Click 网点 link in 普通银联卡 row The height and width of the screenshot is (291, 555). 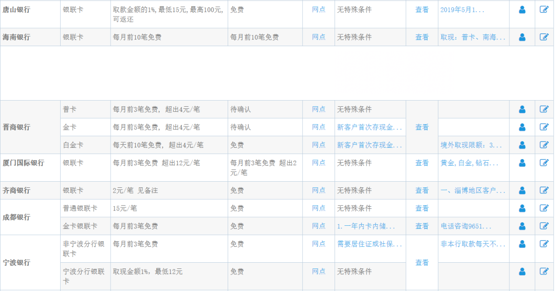(x=319, y=208)
